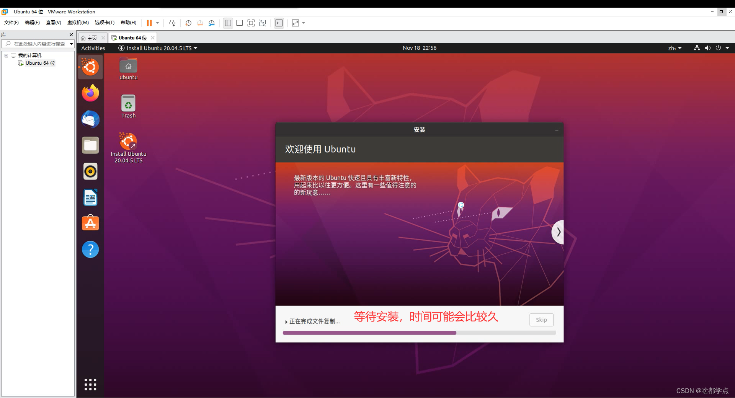Open the 文件(F) menu
Image resolution: width=735 pixels, height=398 pixels.
click(11, 23)
